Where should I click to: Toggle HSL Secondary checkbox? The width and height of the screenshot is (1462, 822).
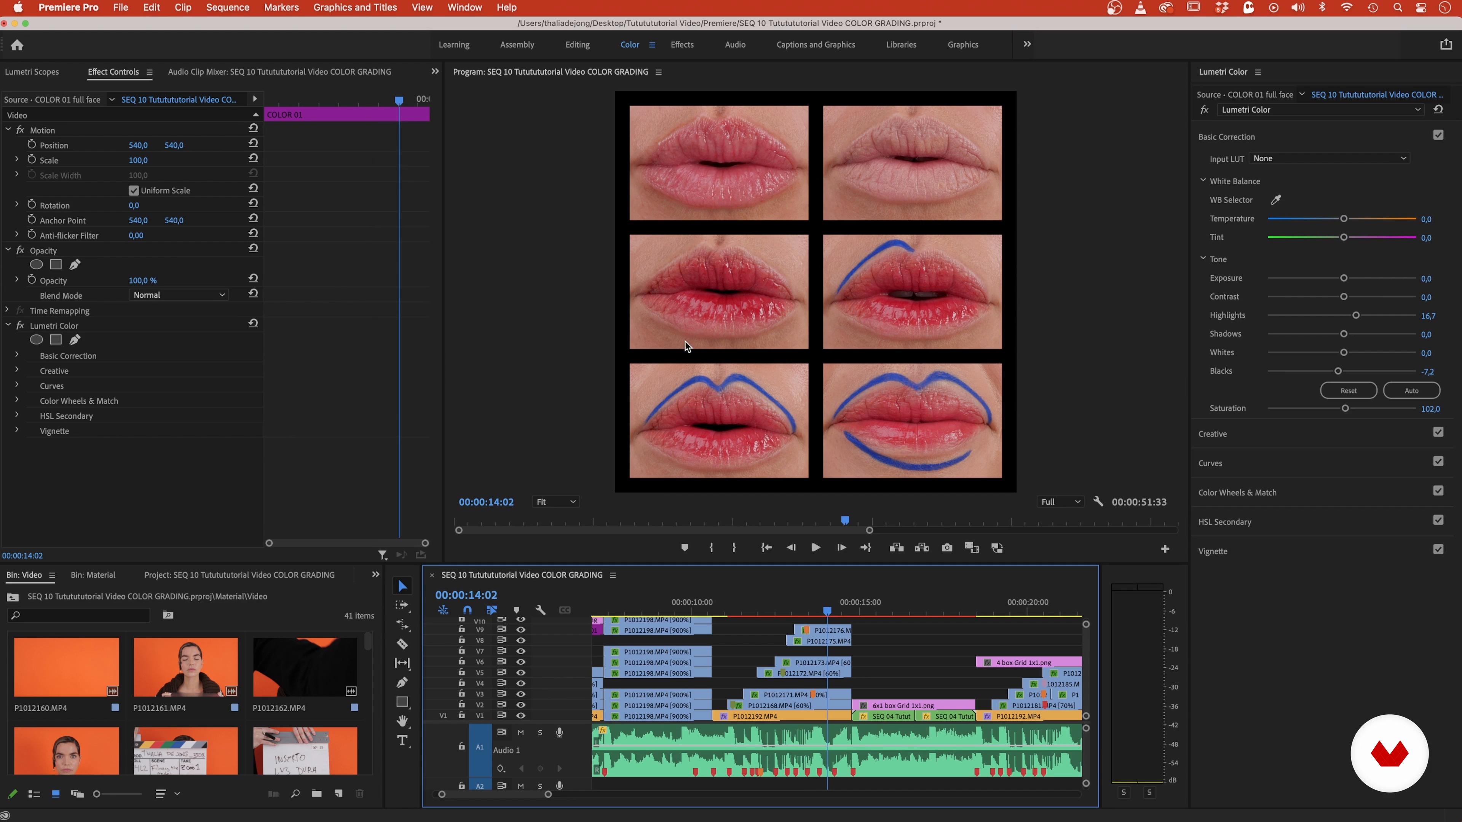pyautogui.click(x=1438, y=521)
